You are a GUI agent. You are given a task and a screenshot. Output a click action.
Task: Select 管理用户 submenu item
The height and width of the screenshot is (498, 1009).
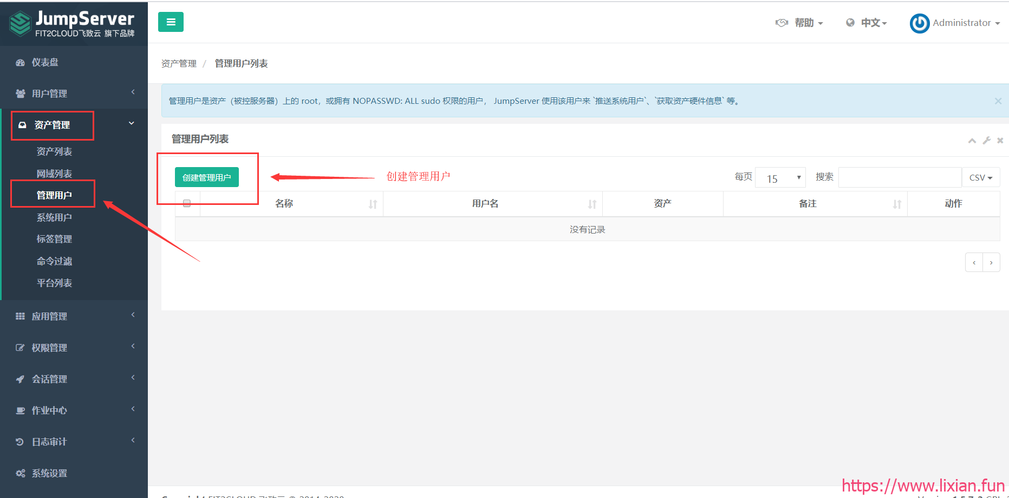tap(54, 195)
